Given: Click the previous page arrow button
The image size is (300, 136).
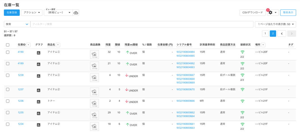Looking at the screenshot, I should click(x=281, y=34).
